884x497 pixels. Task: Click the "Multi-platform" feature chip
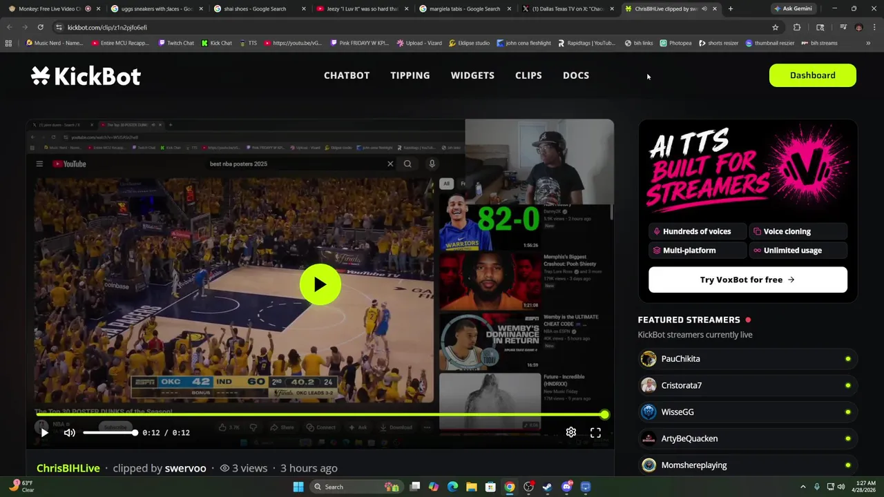[x=698, y=251]
